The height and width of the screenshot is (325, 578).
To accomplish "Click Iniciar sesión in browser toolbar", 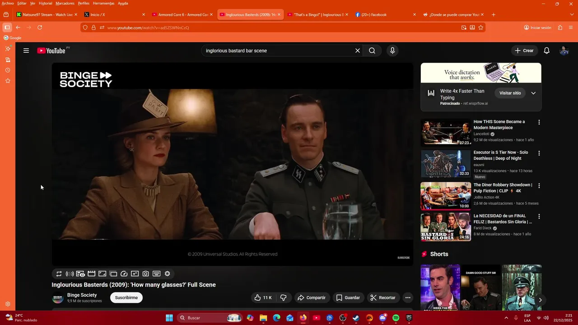I will [537, 28].
